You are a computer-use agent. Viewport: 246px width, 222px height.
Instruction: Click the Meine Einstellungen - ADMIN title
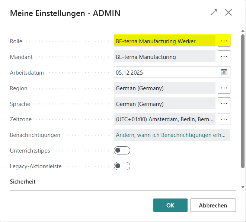[x=65, y=13]
